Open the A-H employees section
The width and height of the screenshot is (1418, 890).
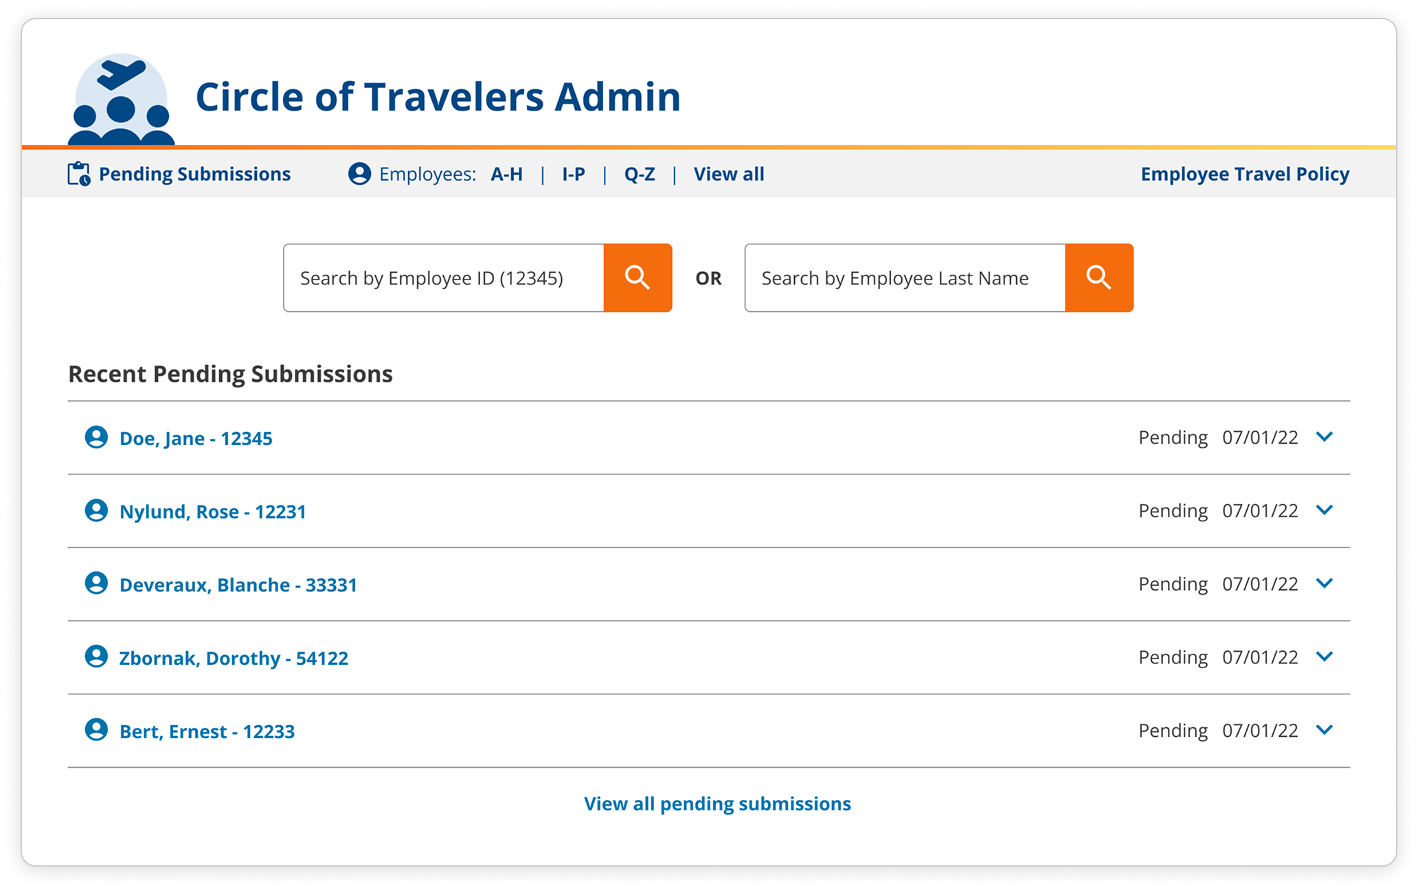[x=506, y=174]
